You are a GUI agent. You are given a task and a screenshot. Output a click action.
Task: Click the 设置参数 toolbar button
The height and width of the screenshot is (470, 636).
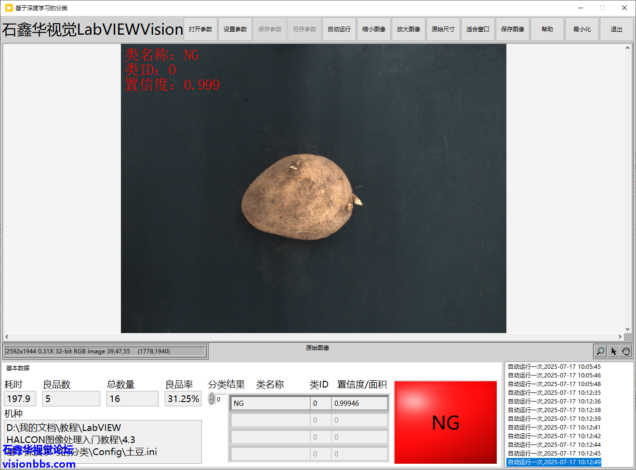(235, 29)
